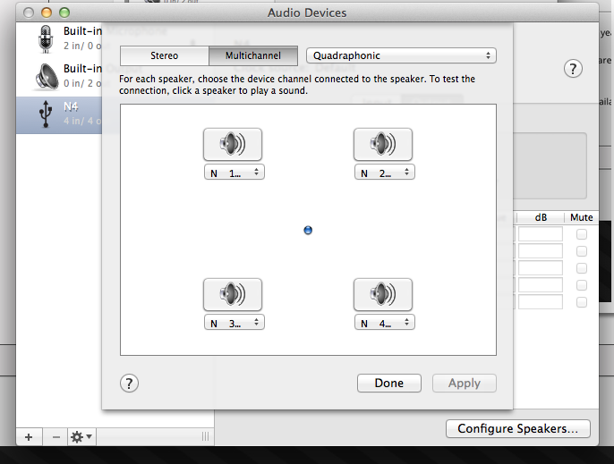Screen dimensions: 614x464
Task: Click the Done button
Action: tap(389, 383)
